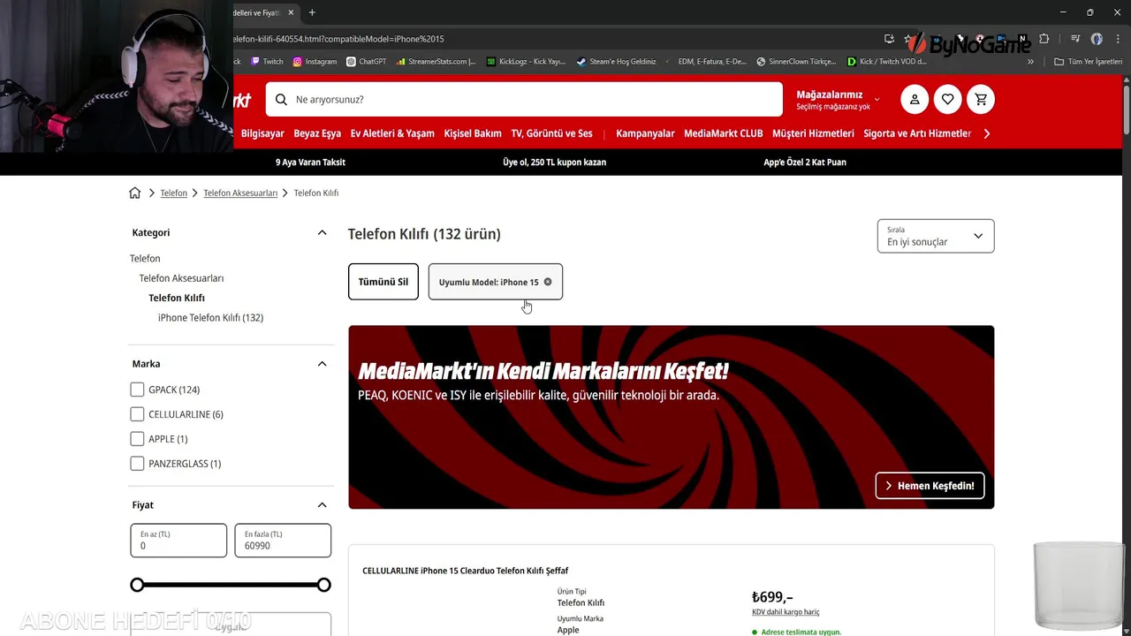Screen dimensions: 1131x636
Task: Click minimum price slider handle
Action: click(137, 585)
